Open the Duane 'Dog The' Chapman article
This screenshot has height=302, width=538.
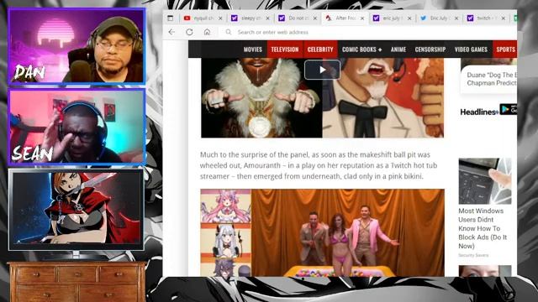[x=491, y=79]
